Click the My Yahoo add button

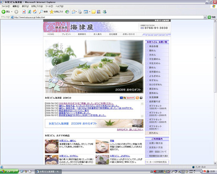pos(127,98)
